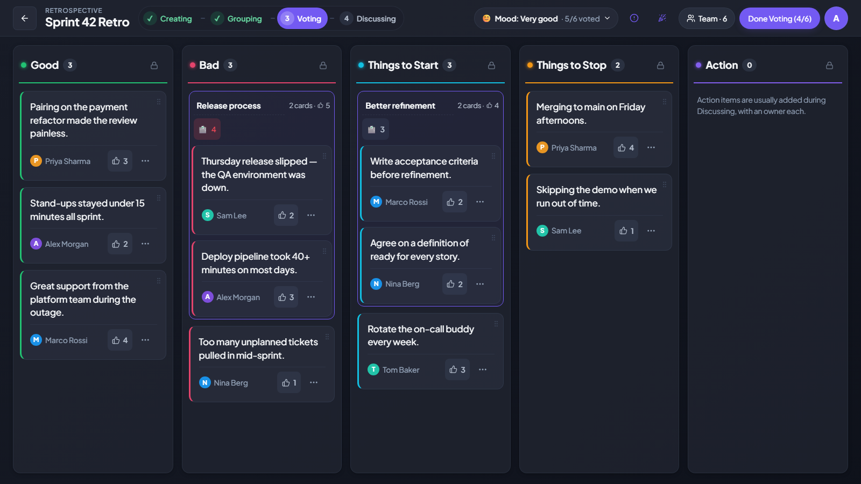The width and height of the screenshot is (861, 484).
Task: Click the lock icon on Action column
Action: point(830,66)
